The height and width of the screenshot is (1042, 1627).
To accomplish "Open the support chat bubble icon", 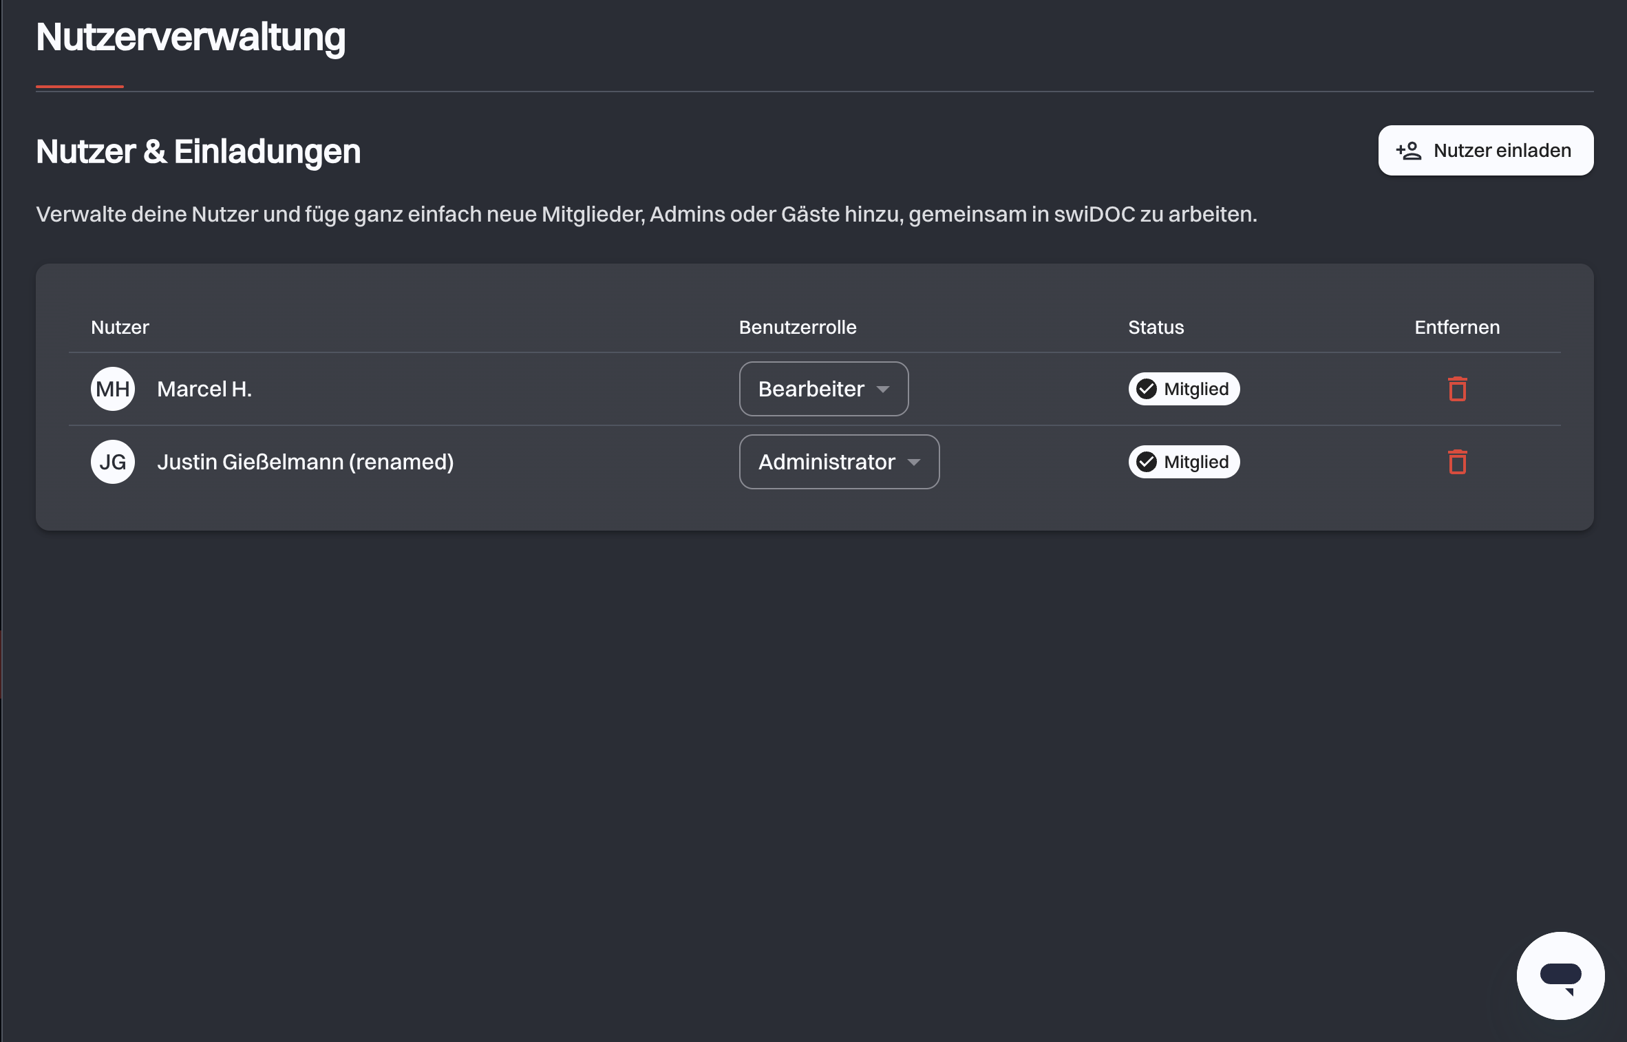I will point(1560,976).
